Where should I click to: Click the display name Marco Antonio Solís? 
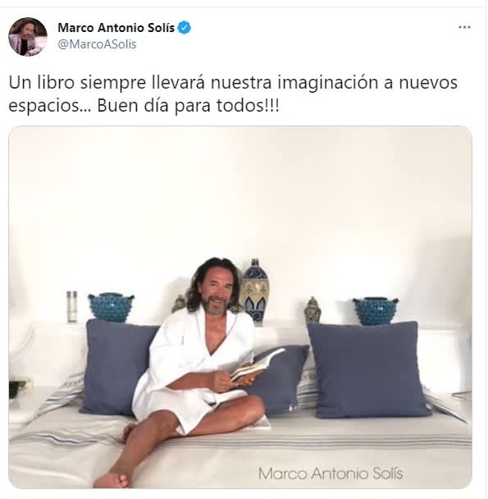(x=116, y=28)
